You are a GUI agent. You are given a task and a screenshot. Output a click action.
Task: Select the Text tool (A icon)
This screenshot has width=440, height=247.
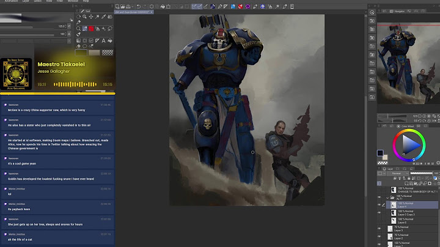[103, 41]
